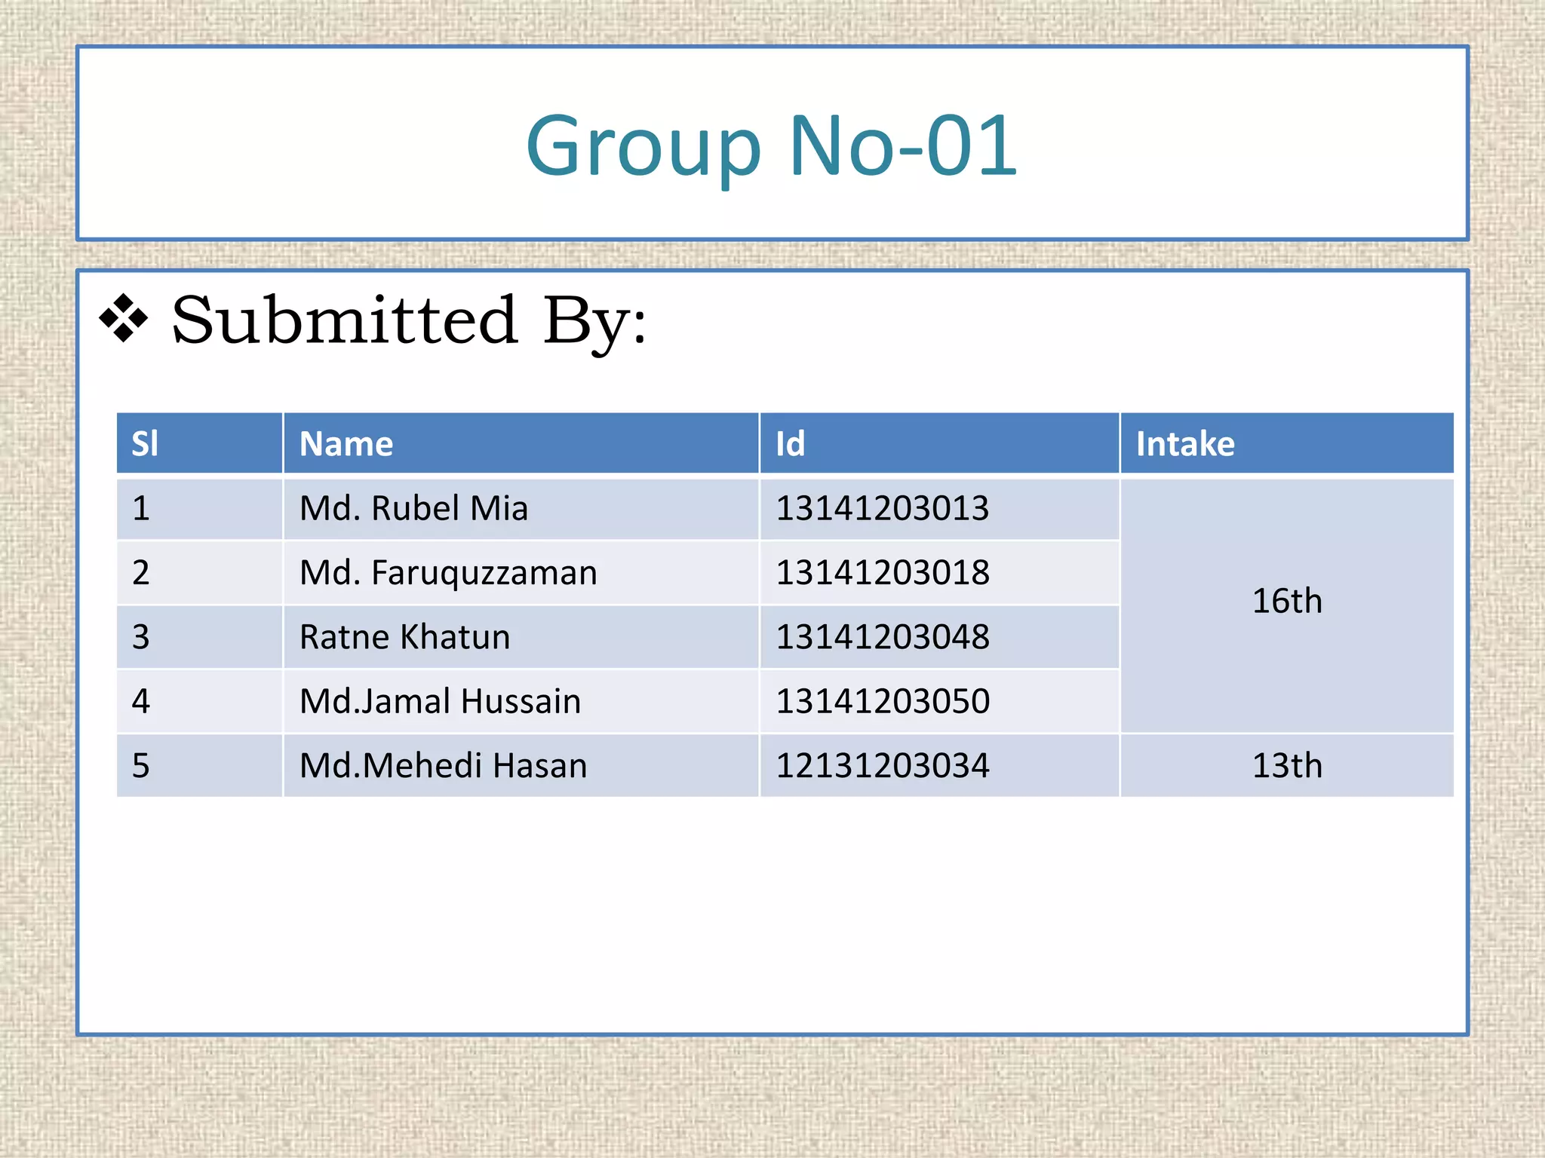Click the ID cell 13141203048

tap(939, 637)
